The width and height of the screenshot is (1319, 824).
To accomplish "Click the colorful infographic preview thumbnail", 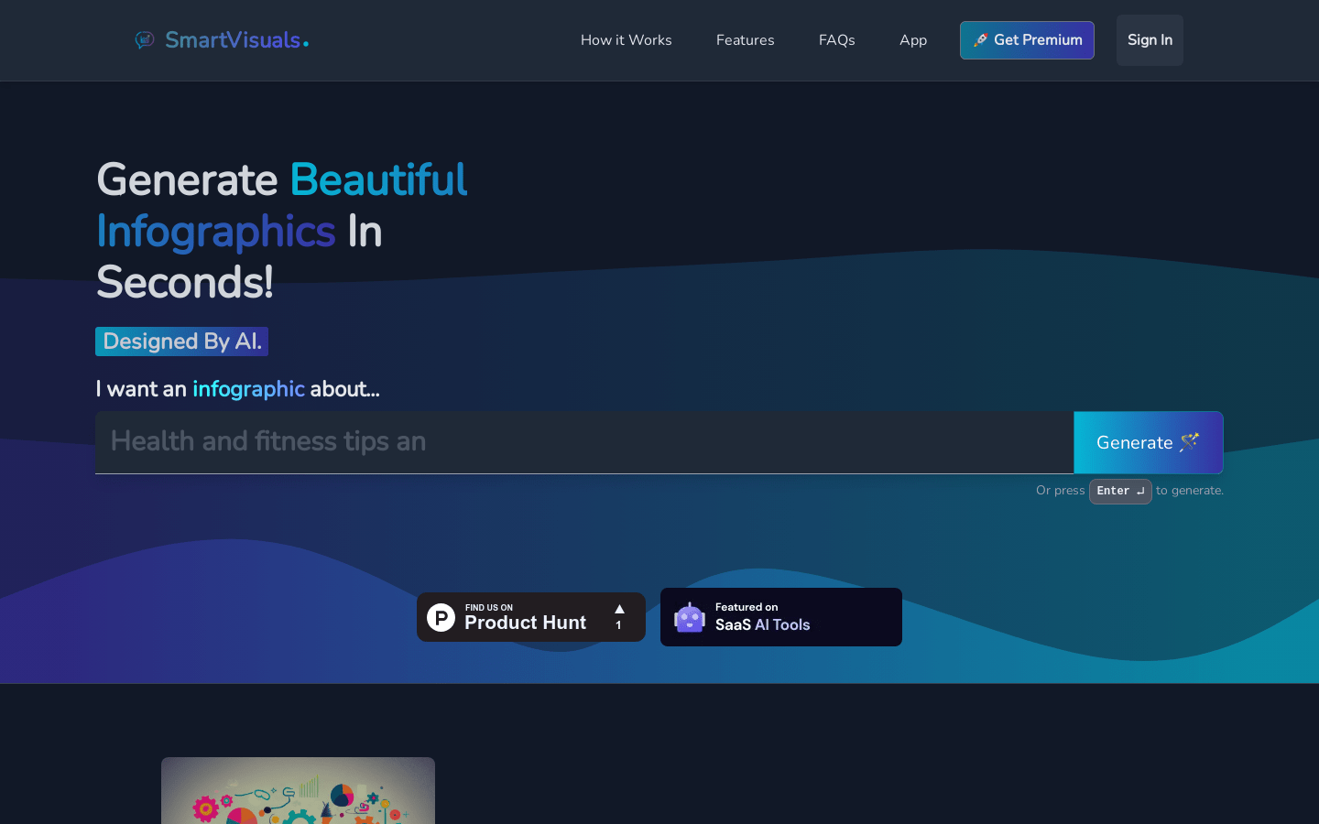I will (298, 790).
